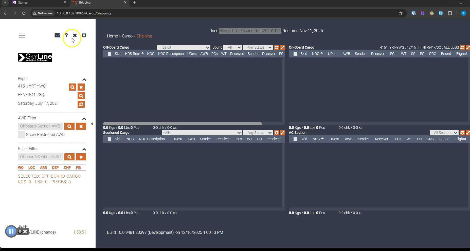The image size is (470, 251).
Task: Click the X icon beside help
Action: pos(75,35)
